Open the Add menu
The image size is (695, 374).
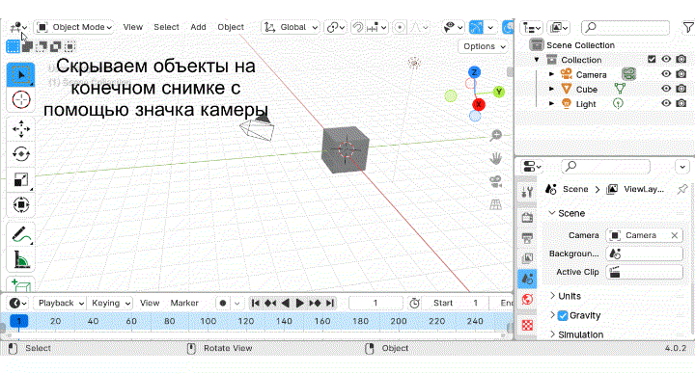click(x=198, y=27)
